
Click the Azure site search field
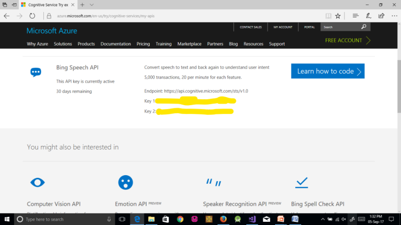tap(339, 27)
